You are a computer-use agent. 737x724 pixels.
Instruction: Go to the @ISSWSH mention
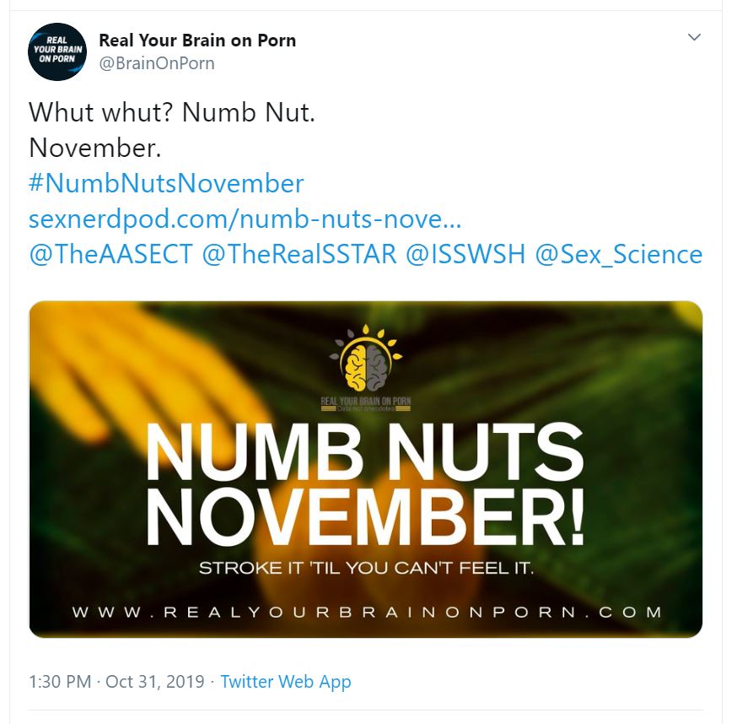(465, 255)
